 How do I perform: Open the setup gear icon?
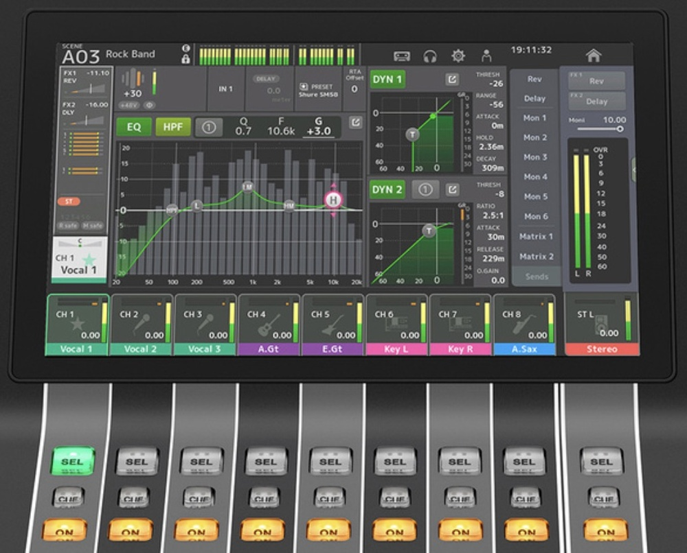[x=458, y=56]
